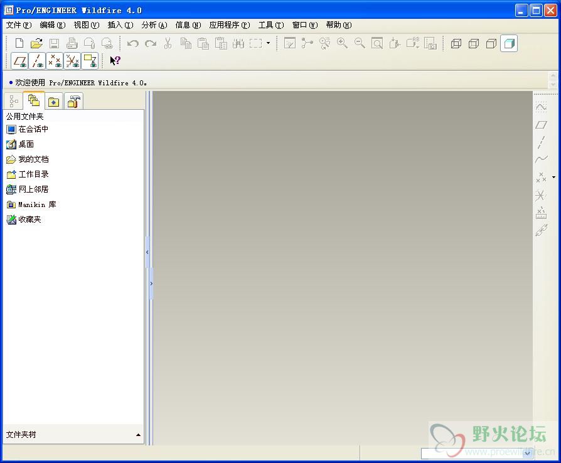
Task: Expand datum point flyout arrow on right
Action: 554,177
